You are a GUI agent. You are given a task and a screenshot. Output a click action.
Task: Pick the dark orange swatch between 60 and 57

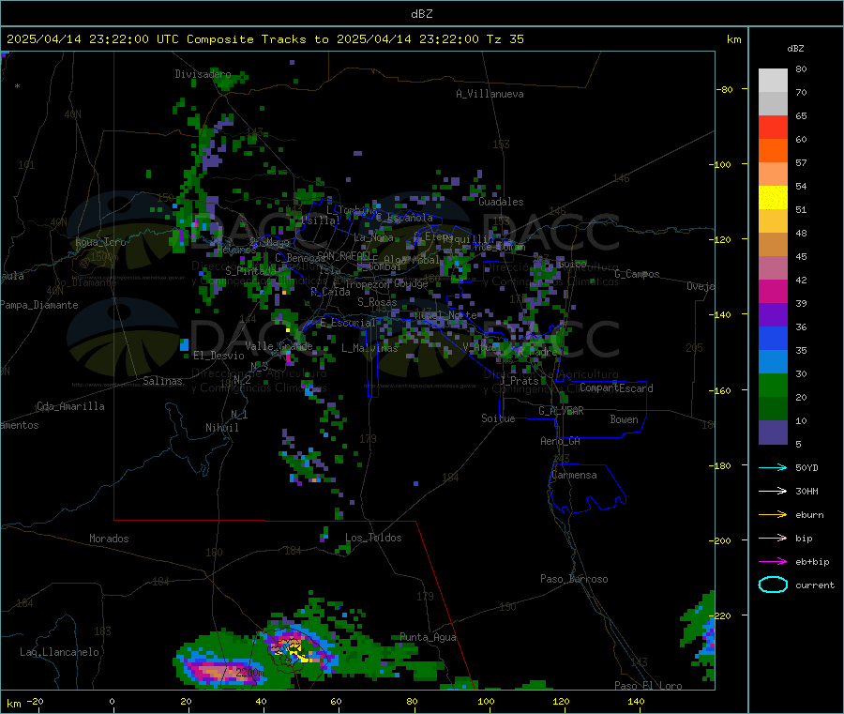tap(773, 150)
